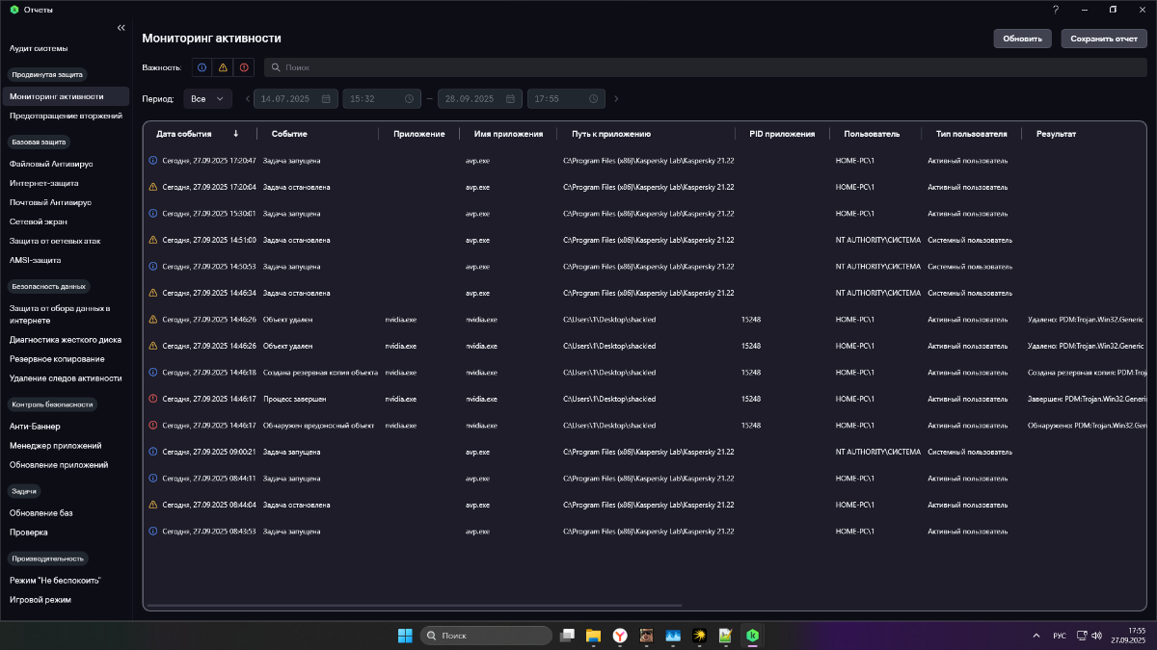Viewport: 1157px width, 650px height.
Task: Click the Обновить button
Action: [x=1023, y=39]
